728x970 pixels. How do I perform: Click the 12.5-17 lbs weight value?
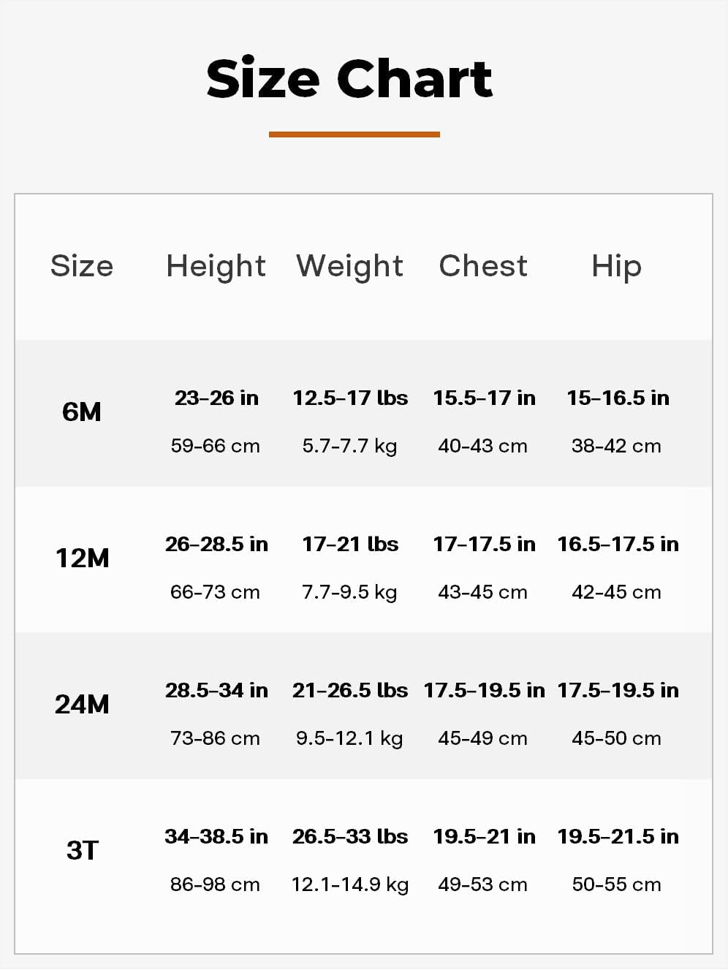tap(350, 398)
